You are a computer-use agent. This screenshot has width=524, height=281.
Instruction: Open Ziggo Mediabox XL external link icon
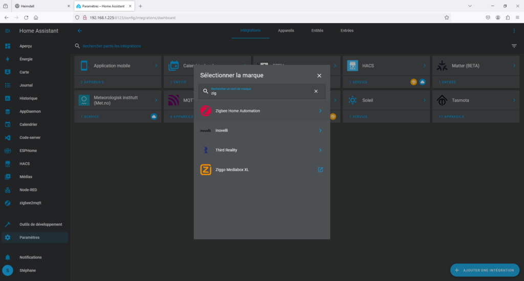(320, 170)
